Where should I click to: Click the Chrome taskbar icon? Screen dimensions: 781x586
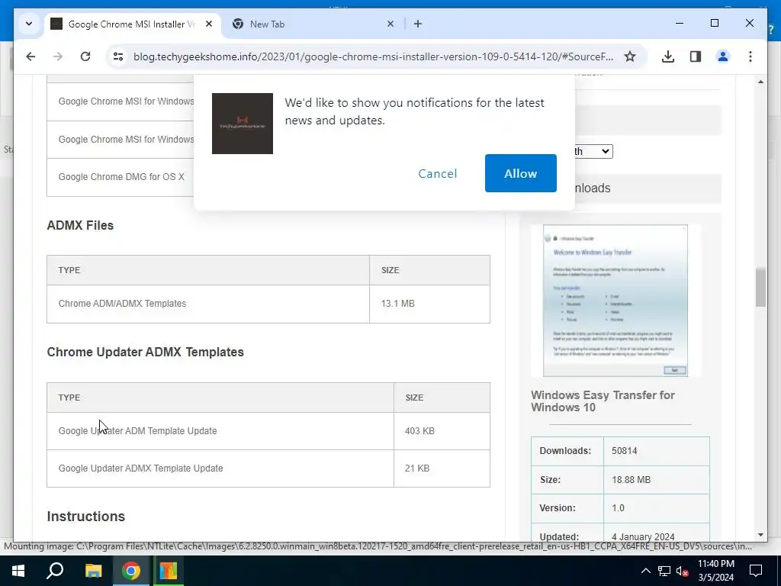[x=130, y=571]
